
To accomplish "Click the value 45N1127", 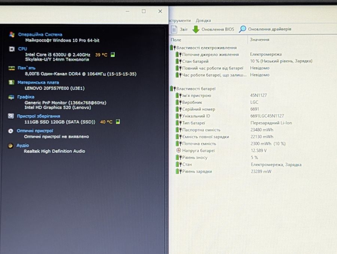I will point(258,95).
